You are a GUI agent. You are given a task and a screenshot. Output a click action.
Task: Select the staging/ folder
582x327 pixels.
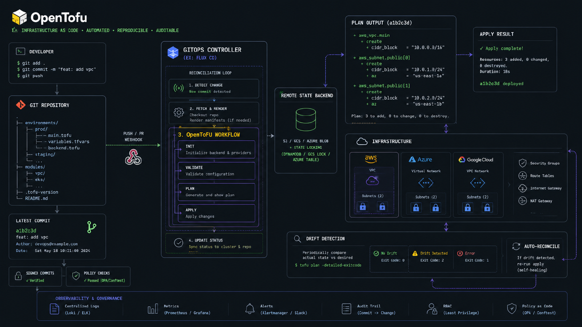click(45, 154)
